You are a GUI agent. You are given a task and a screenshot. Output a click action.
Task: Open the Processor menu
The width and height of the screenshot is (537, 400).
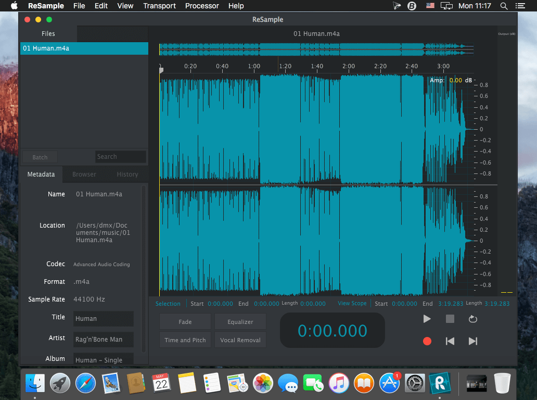click(202, 6)
